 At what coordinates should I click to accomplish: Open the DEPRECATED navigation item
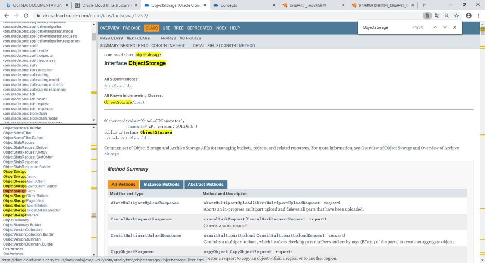pos(199,28)
